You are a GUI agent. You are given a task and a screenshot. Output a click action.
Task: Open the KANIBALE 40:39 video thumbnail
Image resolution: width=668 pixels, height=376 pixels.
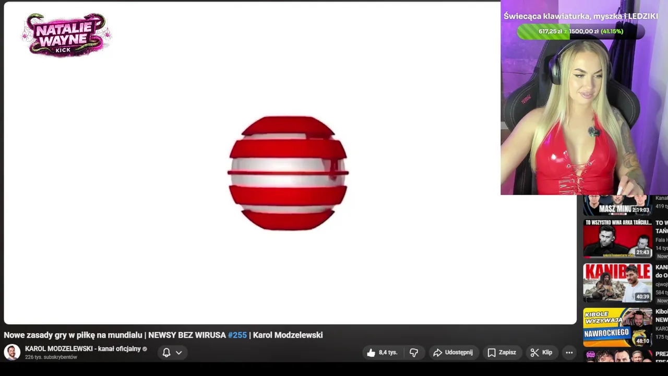(617, 283)
